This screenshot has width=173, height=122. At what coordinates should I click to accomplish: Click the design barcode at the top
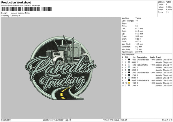click(27, 9)
